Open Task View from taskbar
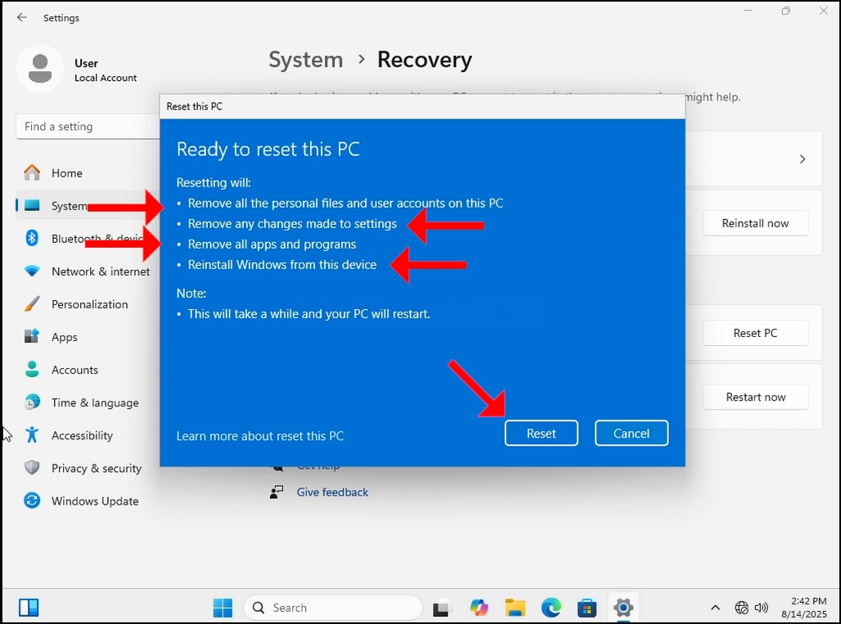 [442, 608]
